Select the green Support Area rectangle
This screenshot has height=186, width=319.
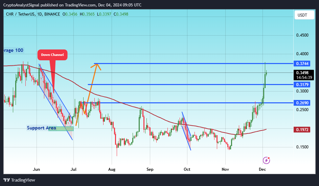(61, 128)
